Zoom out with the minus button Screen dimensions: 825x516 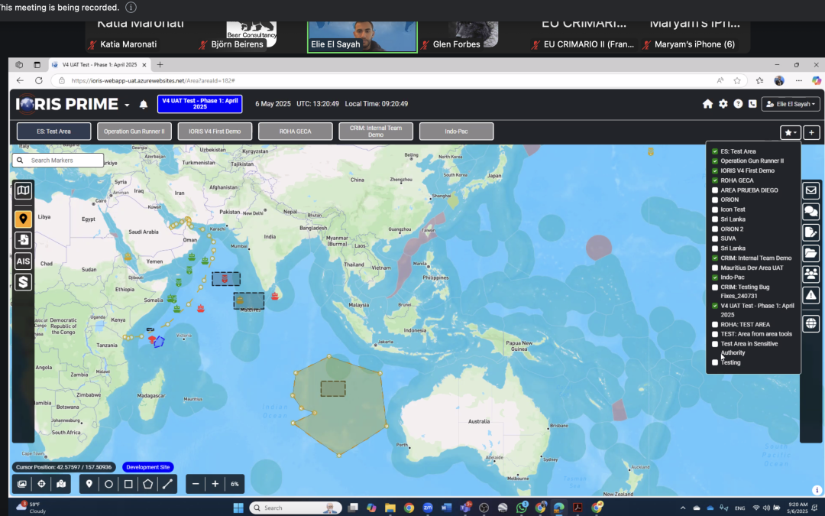196,484
